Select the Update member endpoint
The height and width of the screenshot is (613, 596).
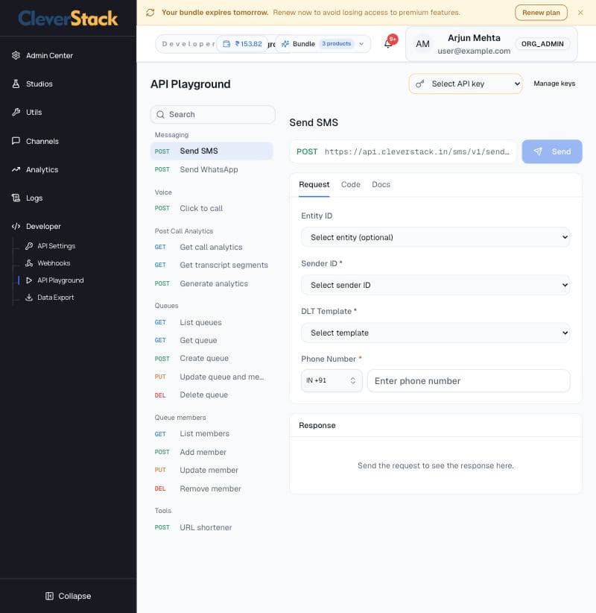212,470
